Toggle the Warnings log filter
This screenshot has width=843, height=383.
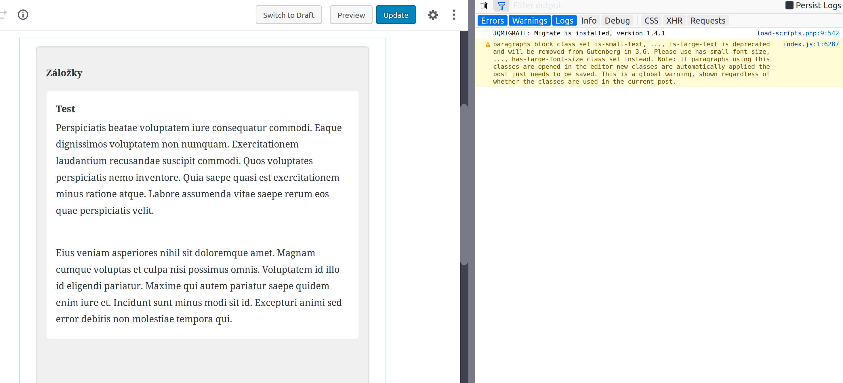[x=529, y=20]
